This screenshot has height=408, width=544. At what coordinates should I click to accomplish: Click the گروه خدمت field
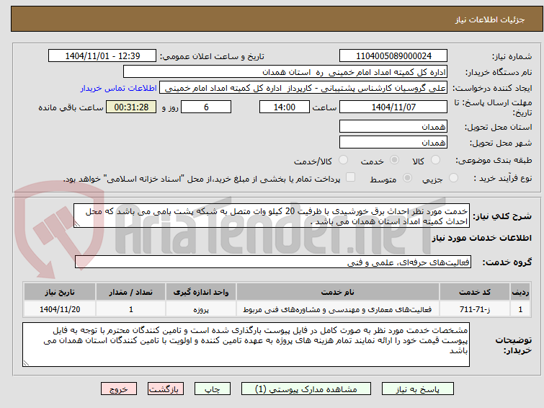point(273,262)
